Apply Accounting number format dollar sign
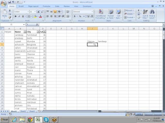The width and height of the screenshot is (165, 123). [75, 16]
